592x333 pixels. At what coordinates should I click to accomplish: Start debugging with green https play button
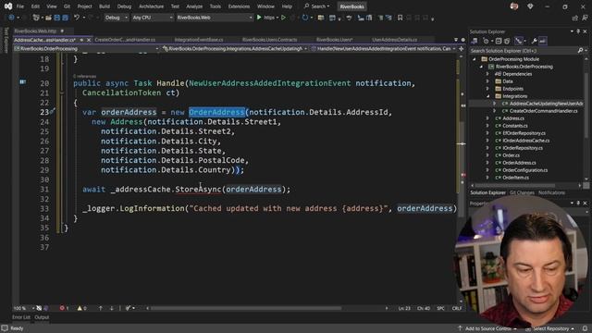coord(265,18)
